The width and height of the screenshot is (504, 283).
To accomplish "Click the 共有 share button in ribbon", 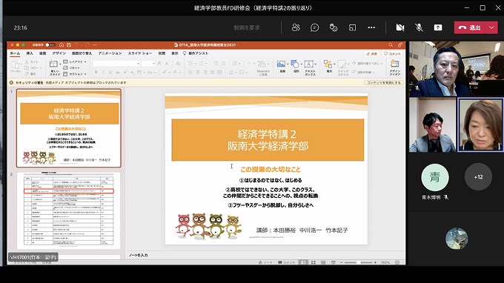I will point(372,53).
